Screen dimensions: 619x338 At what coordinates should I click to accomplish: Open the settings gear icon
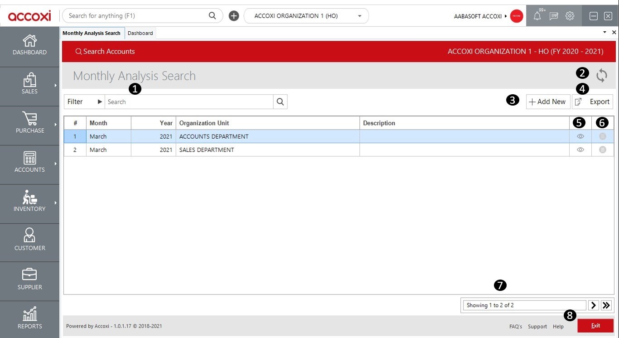click(570, 15)
